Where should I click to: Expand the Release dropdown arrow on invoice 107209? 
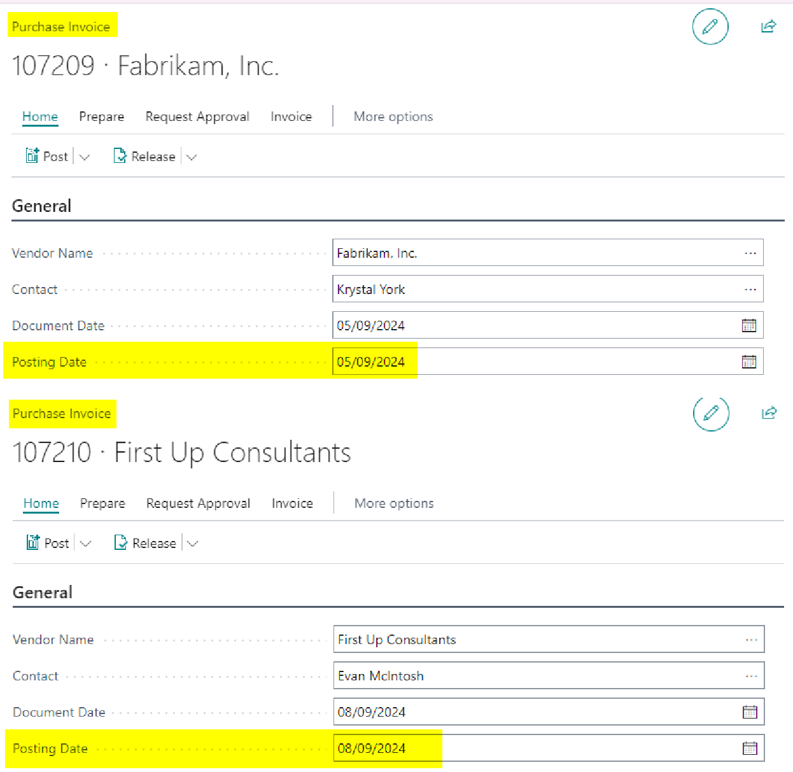192,157
